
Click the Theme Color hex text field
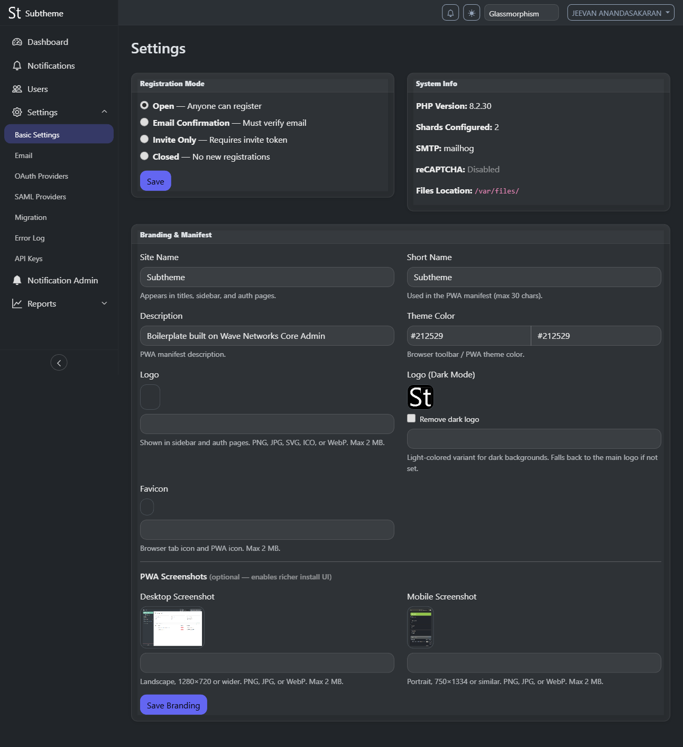(596, 336)
